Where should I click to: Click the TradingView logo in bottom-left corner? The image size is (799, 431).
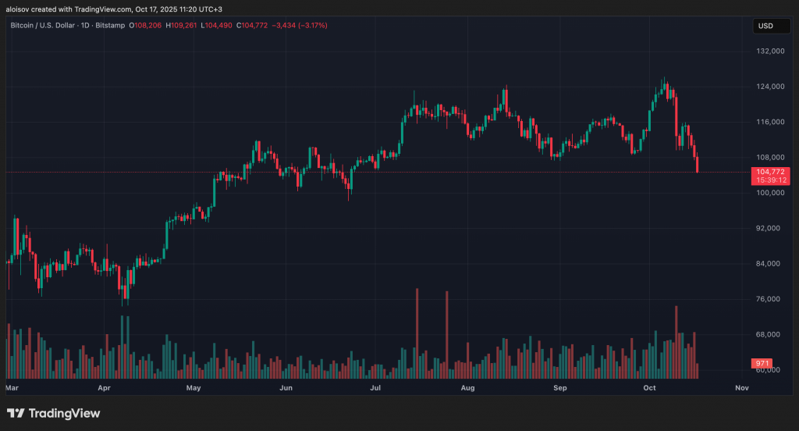click(x=53, y=413)
